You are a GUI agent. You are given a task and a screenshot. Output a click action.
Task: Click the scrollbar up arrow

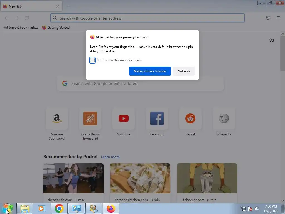pyautogui.click(x=282, y=34)
